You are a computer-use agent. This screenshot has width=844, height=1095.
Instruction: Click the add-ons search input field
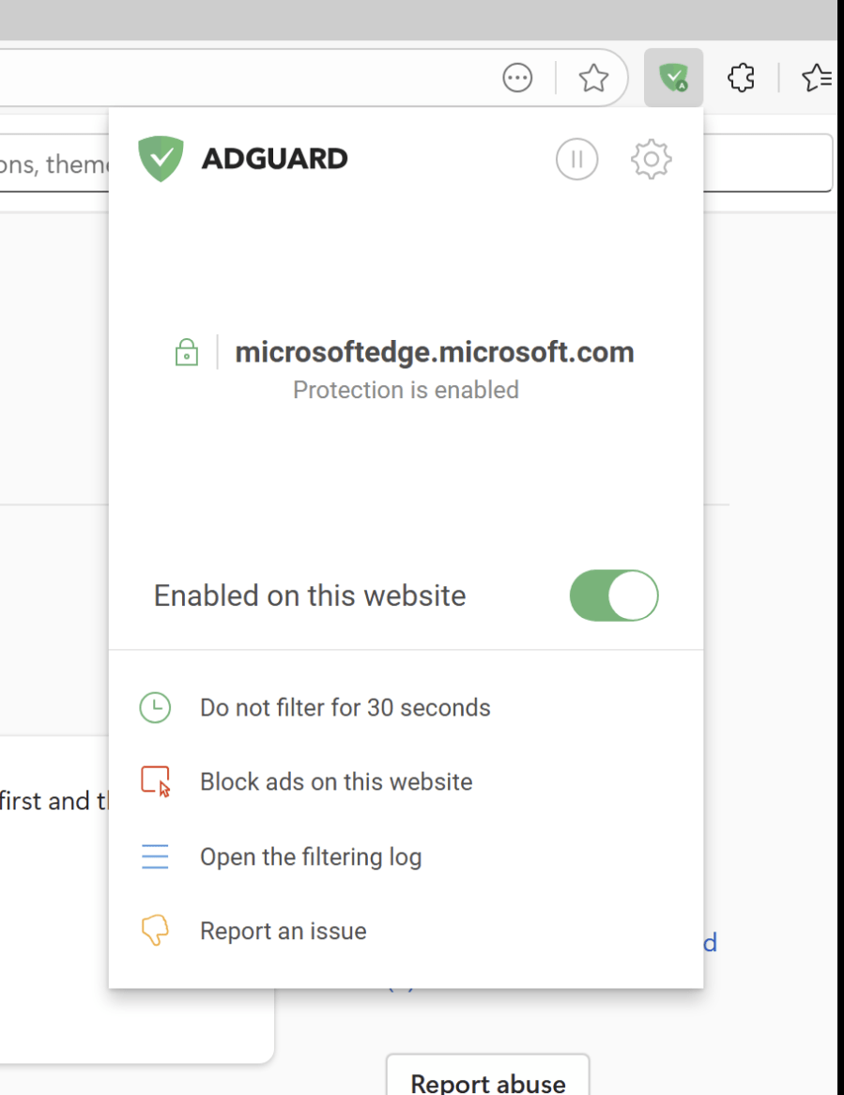[52, 164]
